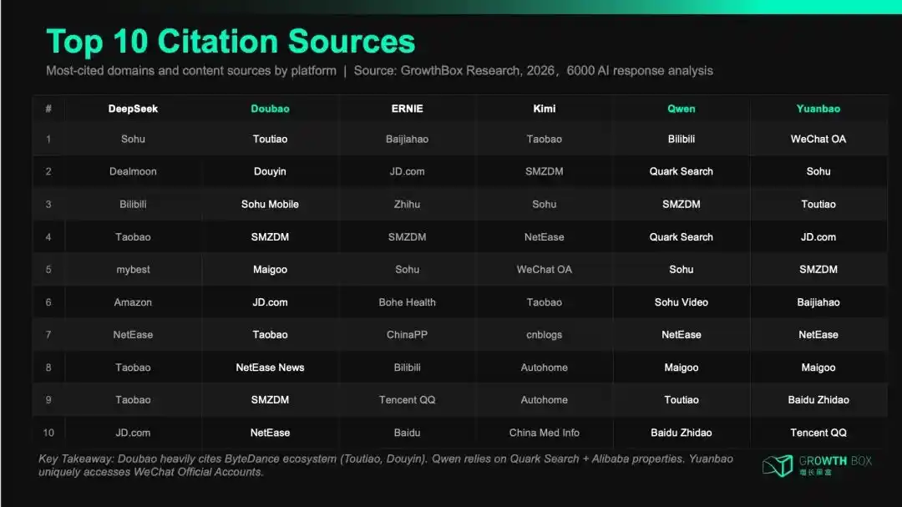The width and height of the screenshot is (902, 507).
Task: Click the Dealmoon cell under DeepSeek
Action: pos(133,171)
